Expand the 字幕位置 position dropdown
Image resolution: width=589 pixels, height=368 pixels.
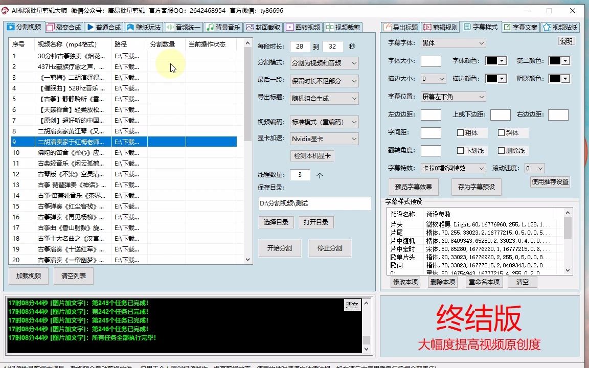point(454,97)
